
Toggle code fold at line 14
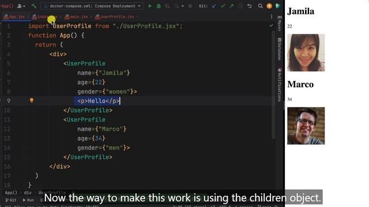coord(25,148)
